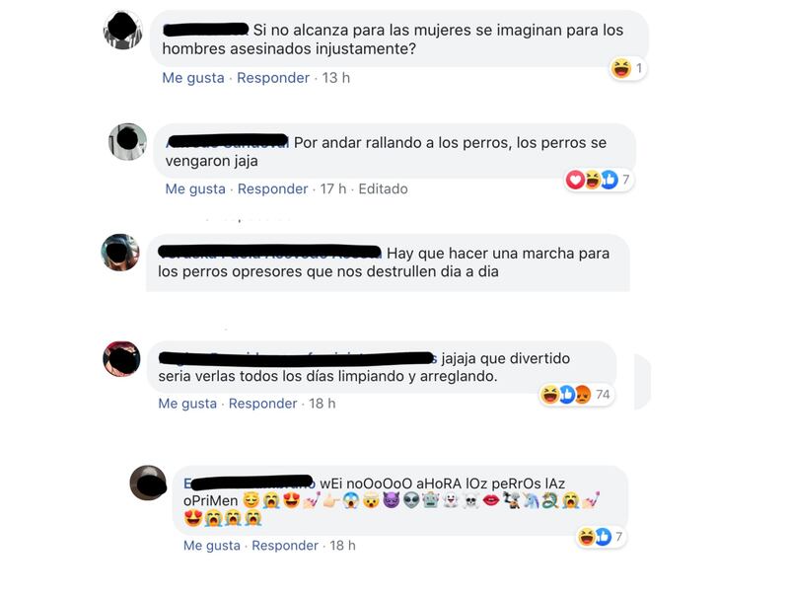Click Me gusta on the emoji reply
Viewport: 789px width, 596px height.
212,545
